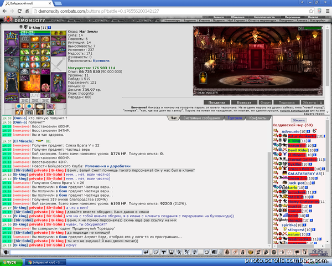This screenshot has width=332, height=266.
Task: Click the eraser clear chat icon
Action: 156,252
